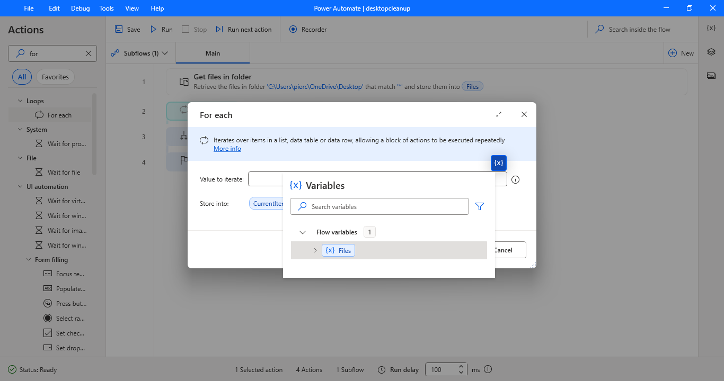The height and width of the screenshot is (381, 724).
Task: Run the flow with the play icon
Action: coord(154,30)
